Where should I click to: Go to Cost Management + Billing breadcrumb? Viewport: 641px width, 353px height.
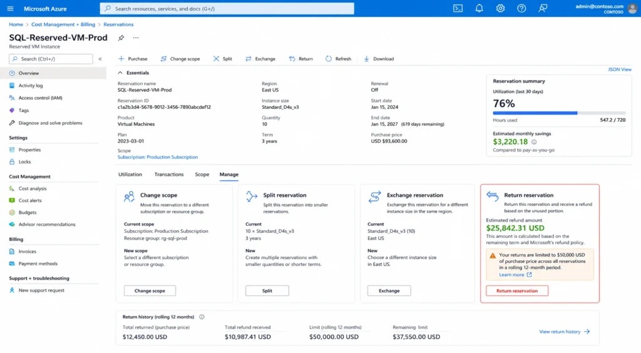pyautogui.click(x=63, y=24)
